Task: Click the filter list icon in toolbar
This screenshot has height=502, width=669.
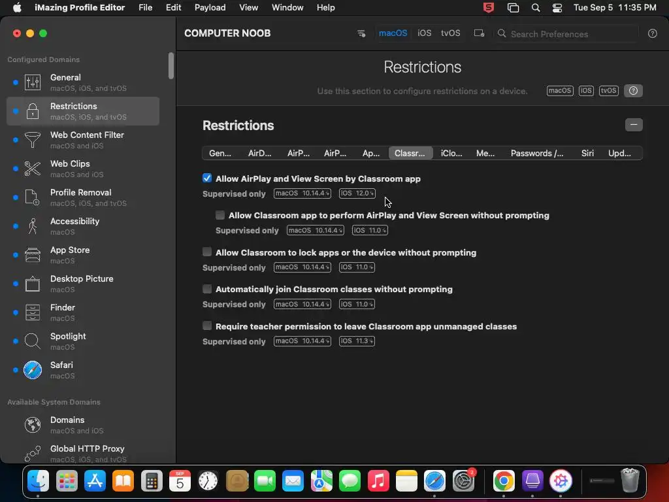Action: pos(361,33)
